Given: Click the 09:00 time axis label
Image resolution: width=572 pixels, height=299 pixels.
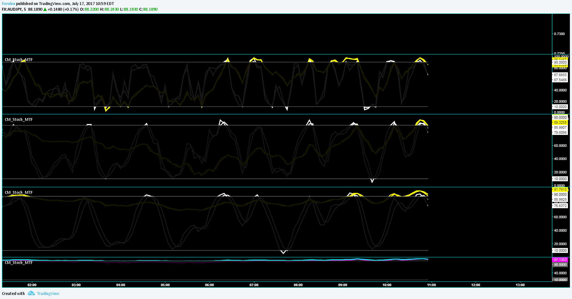Looking at the screenshot, I should tap(343, 285).
